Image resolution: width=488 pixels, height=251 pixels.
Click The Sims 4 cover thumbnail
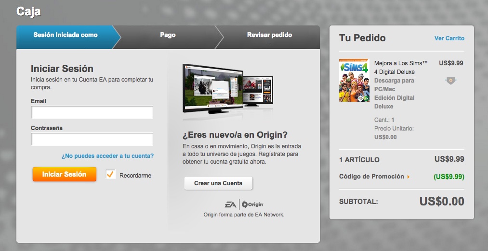click(x=354, y=80)
